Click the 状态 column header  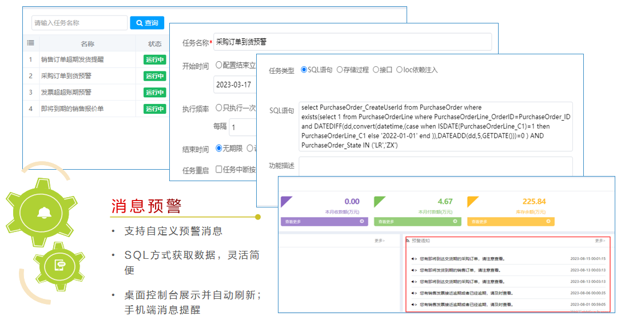click(x=154, y=44)
